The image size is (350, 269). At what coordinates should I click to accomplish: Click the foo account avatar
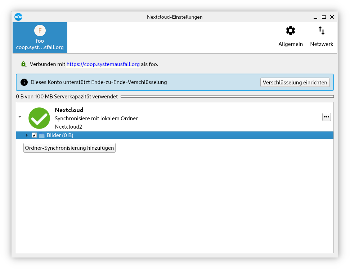pos(40,31)
